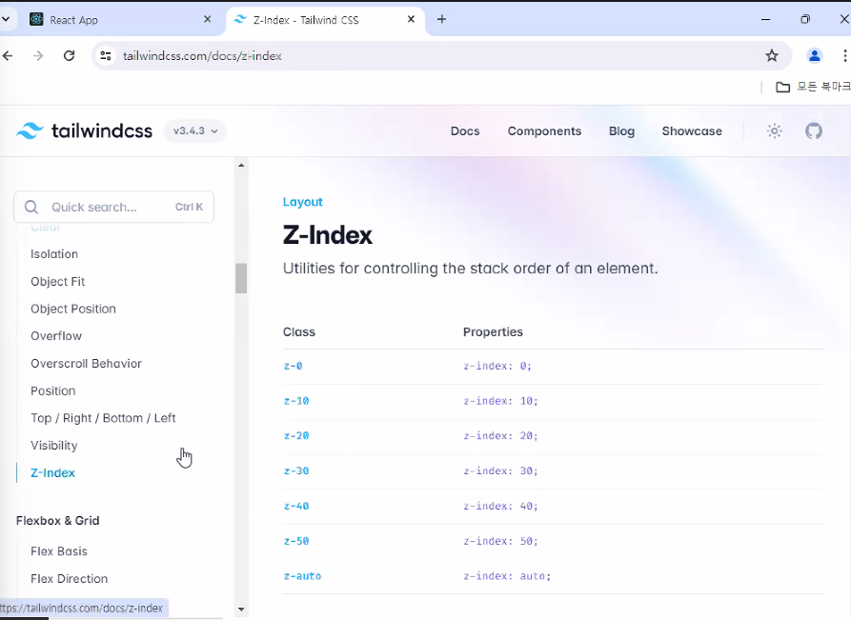Click the Class column header
This screenshot has height=620, width=851.
299,332
